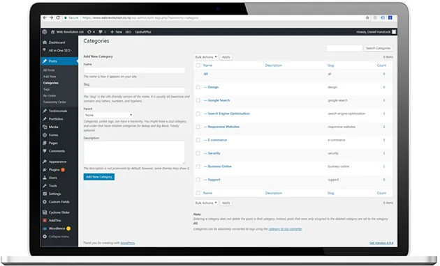440x266 pixels.
Task: Click the browser back arrow
Action: pyautogui.click(x=45, y=17)
